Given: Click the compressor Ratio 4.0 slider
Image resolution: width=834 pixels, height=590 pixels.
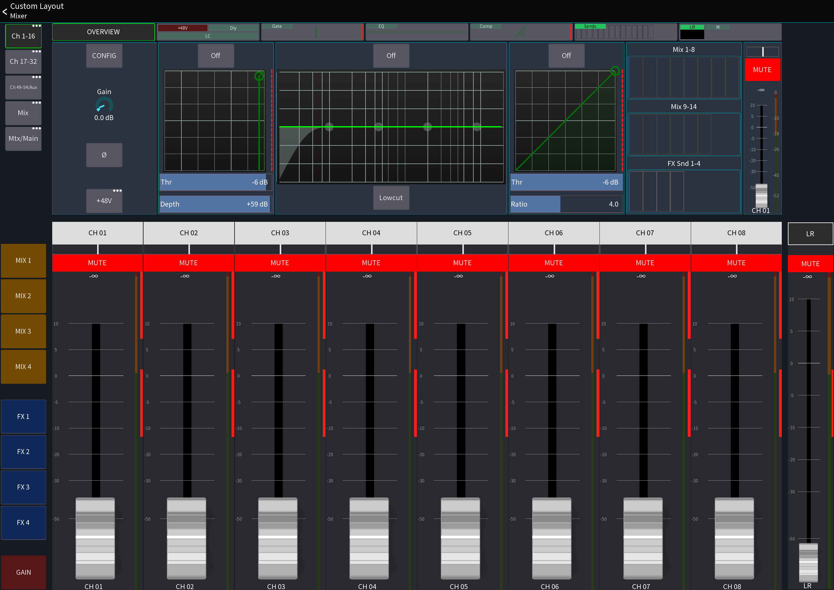Looking at the screenshot, I should pos(566,204).
